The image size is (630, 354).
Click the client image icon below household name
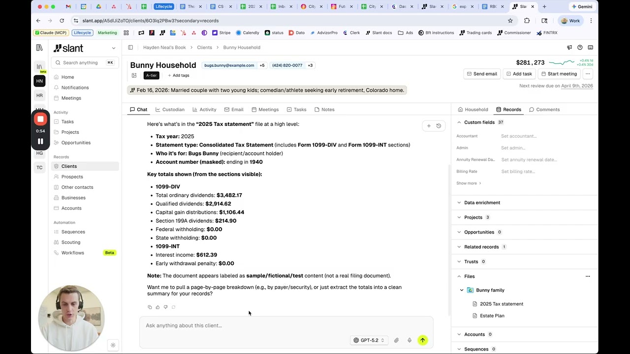pyautogui.click(x=134, y=76)
